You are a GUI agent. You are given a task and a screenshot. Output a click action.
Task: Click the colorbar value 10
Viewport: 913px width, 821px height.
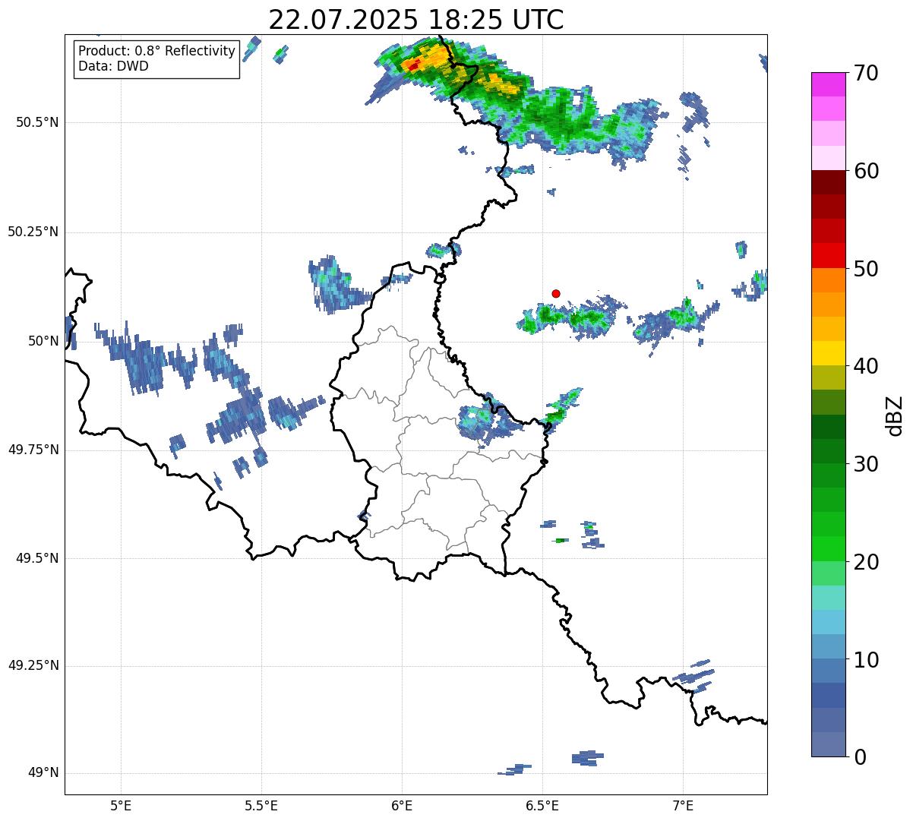pos(866,660)
